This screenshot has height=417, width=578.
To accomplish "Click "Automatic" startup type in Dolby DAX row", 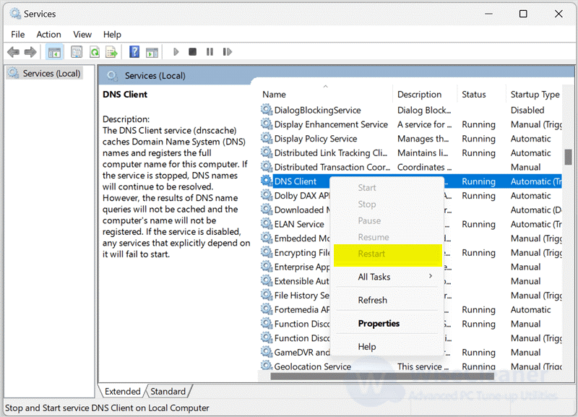I will click(x=530, y=195).
